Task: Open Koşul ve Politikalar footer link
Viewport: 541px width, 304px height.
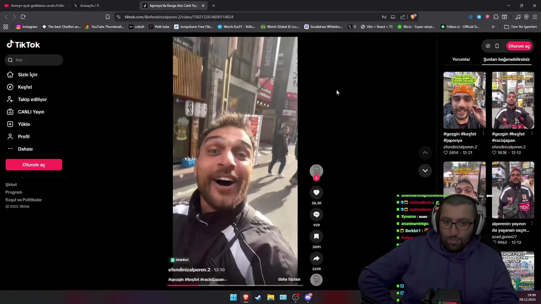Action: (24, 200)
